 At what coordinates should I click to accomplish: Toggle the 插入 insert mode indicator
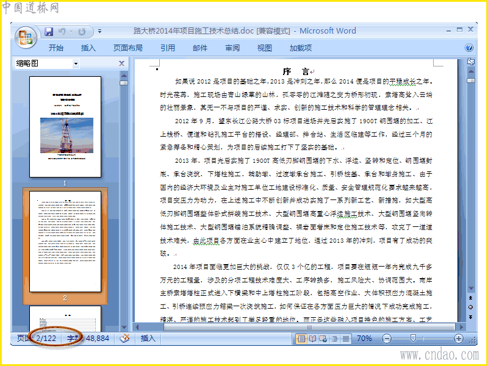point(148,339)
